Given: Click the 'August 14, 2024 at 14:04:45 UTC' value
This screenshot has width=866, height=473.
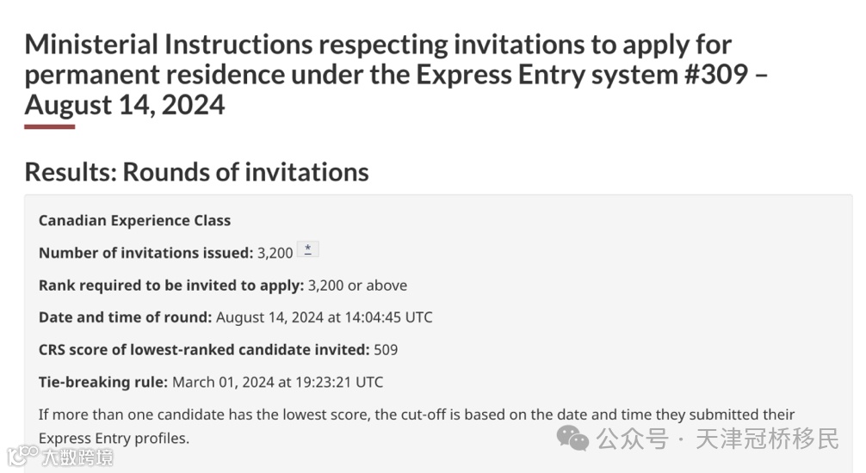Looking at the screenshot, I should pos(325,317).
